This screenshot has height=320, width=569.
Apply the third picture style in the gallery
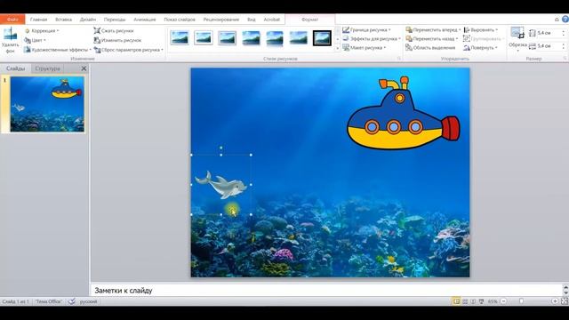tap(228, 38)
